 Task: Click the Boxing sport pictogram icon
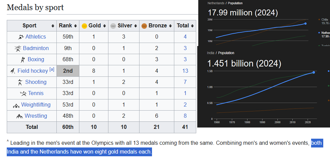[23, 60]
